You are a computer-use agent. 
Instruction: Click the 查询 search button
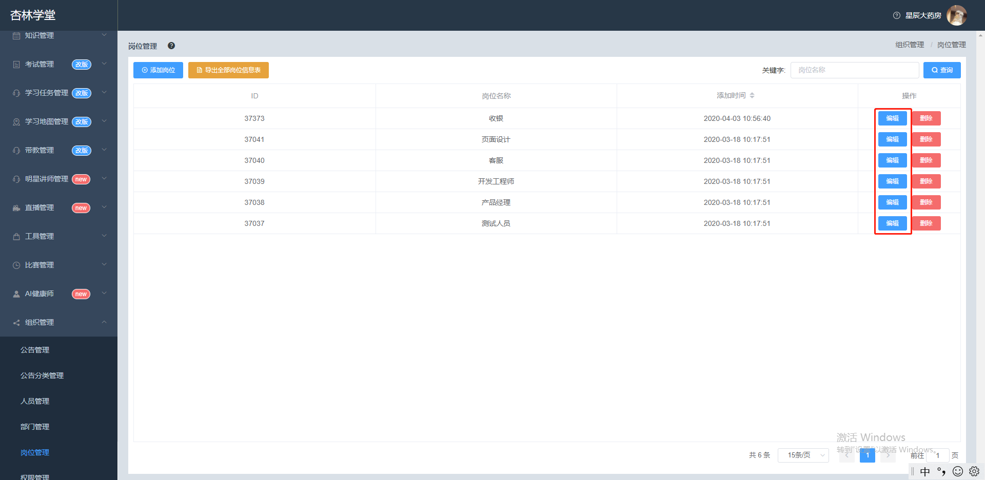[x=942, y=70]
